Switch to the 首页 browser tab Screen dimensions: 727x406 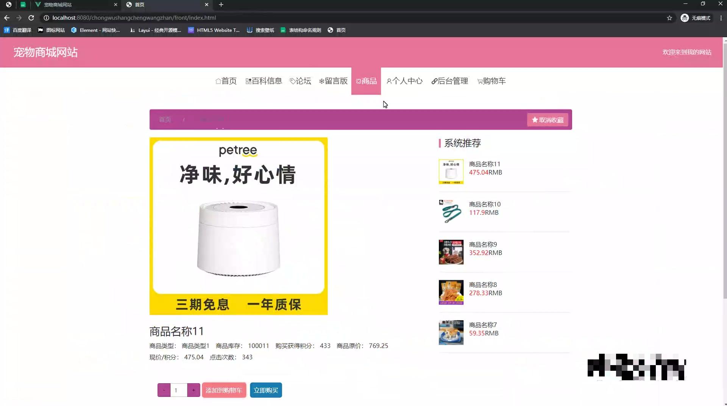167,5
